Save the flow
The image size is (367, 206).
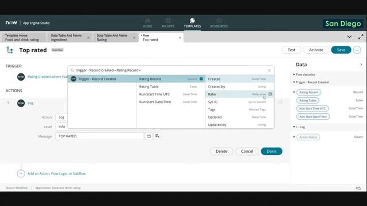(341, 50)
